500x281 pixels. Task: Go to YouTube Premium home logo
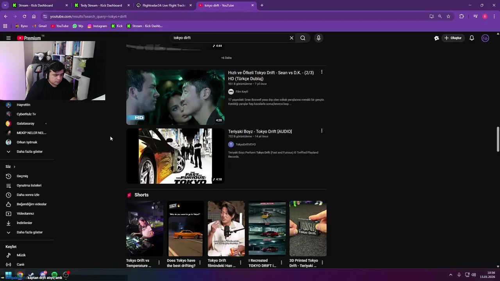point(29,38)
